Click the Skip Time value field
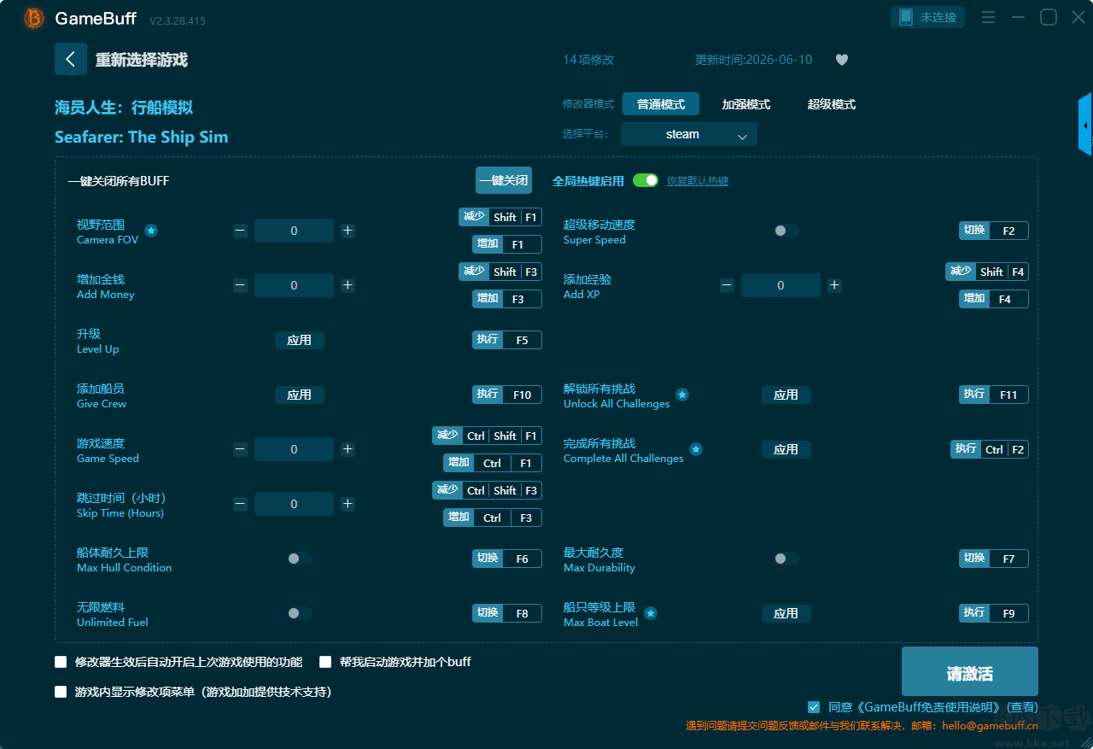 [294, 504]
